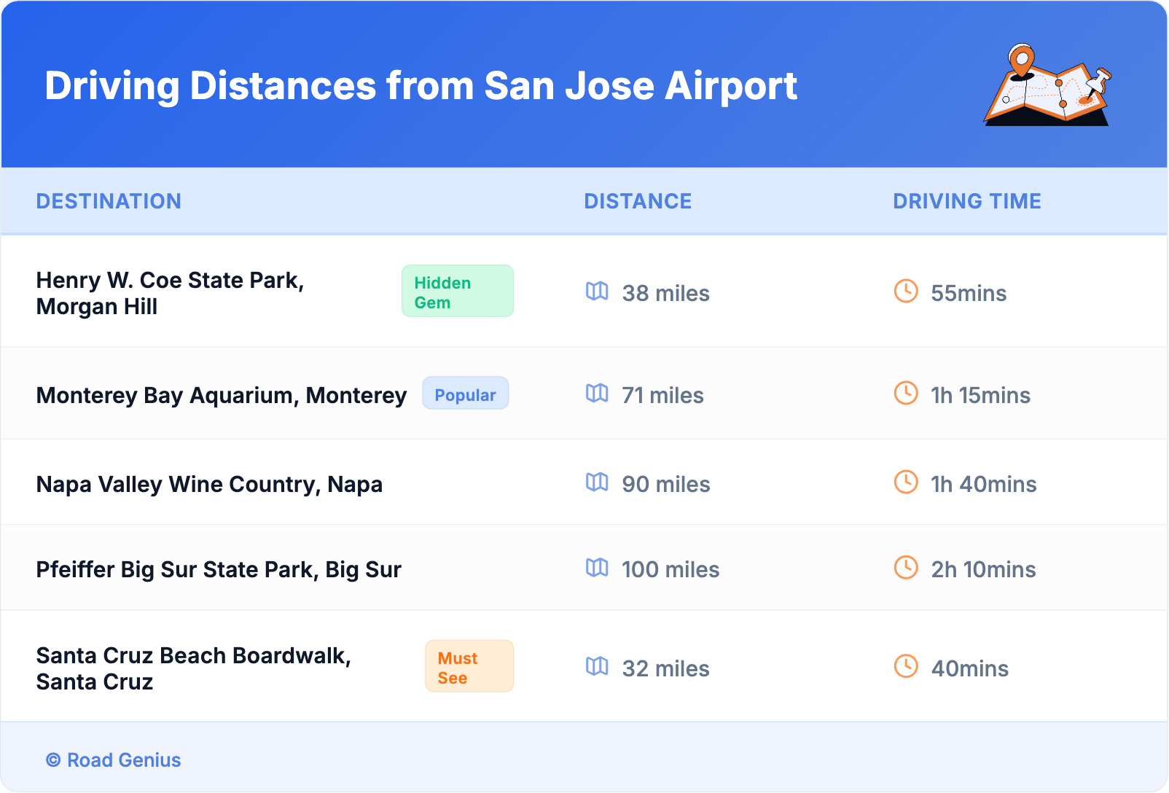Click the Hidden Gem badge

click(457, 292)
